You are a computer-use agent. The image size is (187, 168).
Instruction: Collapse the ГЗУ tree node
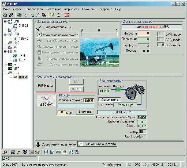coord(5,34)
